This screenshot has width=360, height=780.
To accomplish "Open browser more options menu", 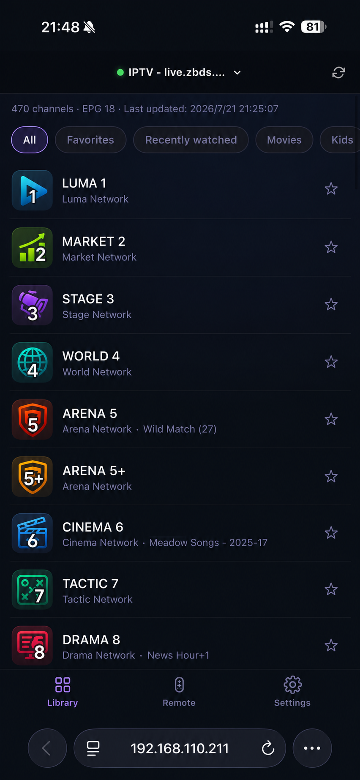I will coord(312,748).
